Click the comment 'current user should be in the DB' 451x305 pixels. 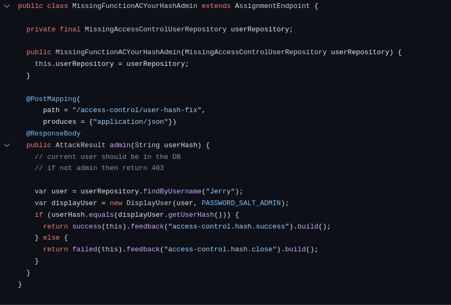[108, 157]
